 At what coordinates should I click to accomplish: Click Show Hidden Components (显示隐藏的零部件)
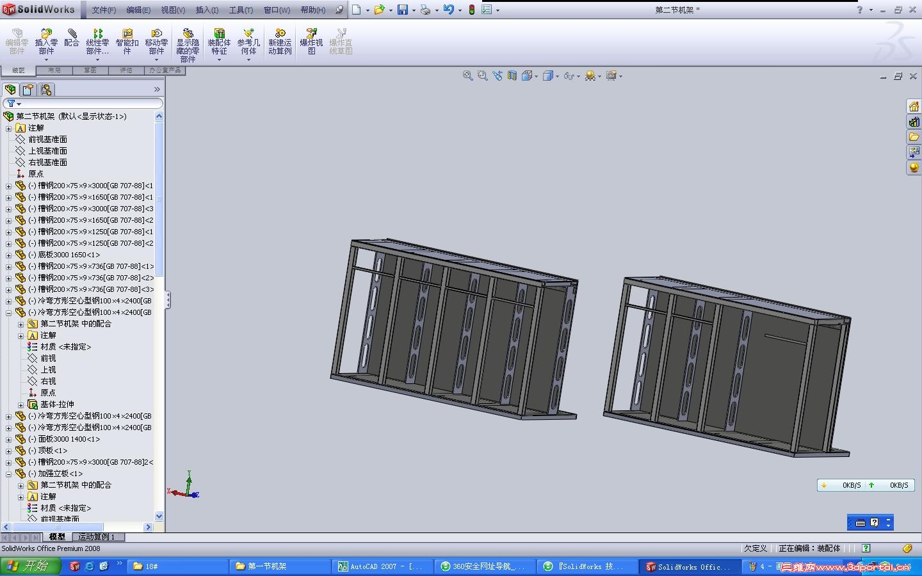(188, 45)
